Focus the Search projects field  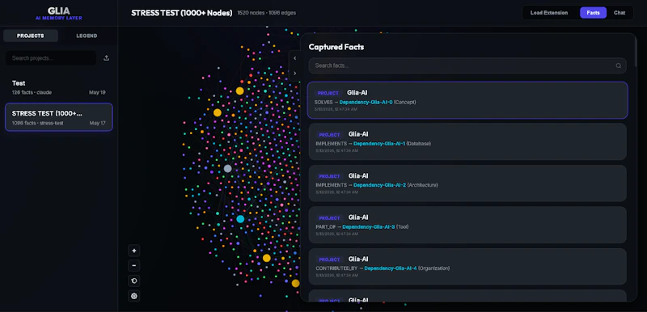(51, 58)
